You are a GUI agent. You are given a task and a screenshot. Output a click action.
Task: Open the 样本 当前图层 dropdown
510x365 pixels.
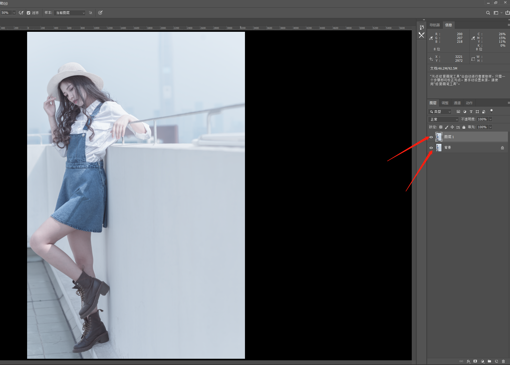(70, 13)
